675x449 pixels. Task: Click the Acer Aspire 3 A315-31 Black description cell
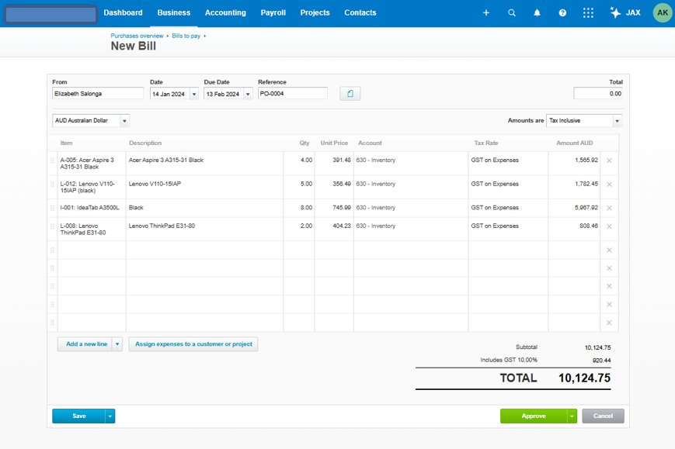(x=204, y=164)
